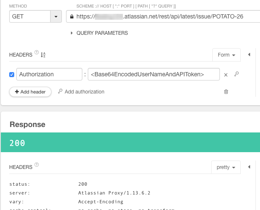Delete all headers with trash icon
Viewport: 260px width, 210px height.
pyautogui.click(x=226, y=92)
